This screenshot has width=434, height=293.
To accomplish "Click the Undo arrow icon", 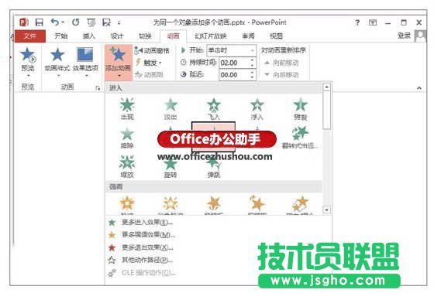I will (x=55, y=22).
